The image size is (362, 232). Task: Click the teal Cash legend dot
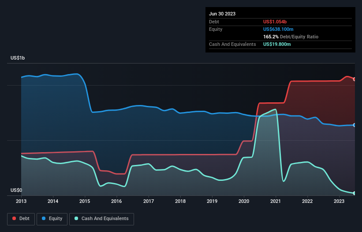(x=76, y=218)
